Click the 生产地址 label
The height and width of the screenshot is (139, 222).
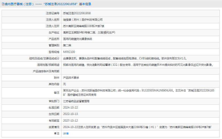(x=54, y=33)
